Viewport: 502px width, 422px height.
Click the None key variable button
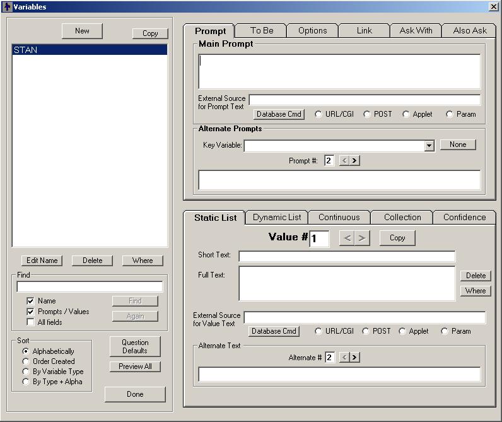click(458, 144)
